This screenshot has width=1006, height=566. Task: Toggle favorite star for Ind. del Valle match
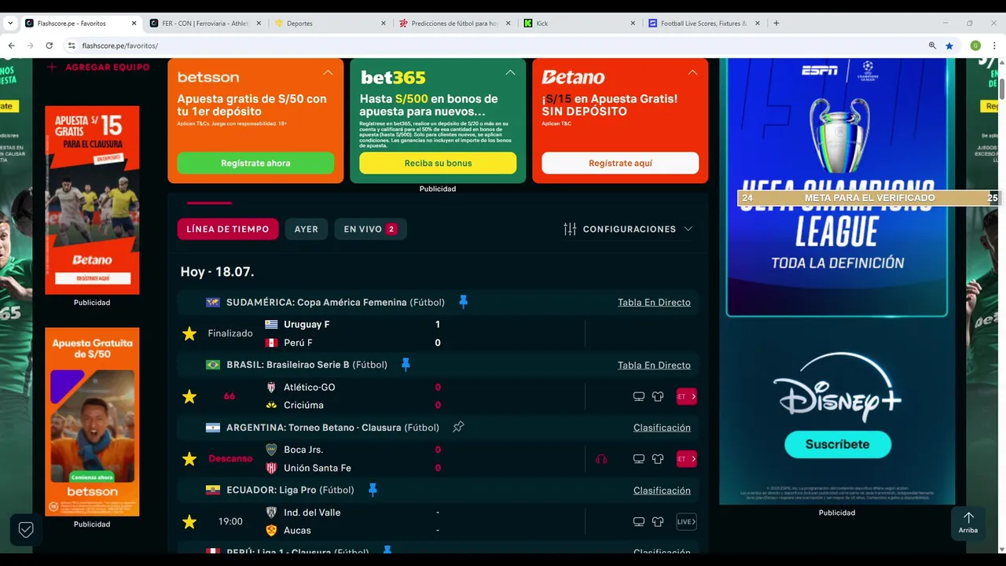tap(189, 522)
